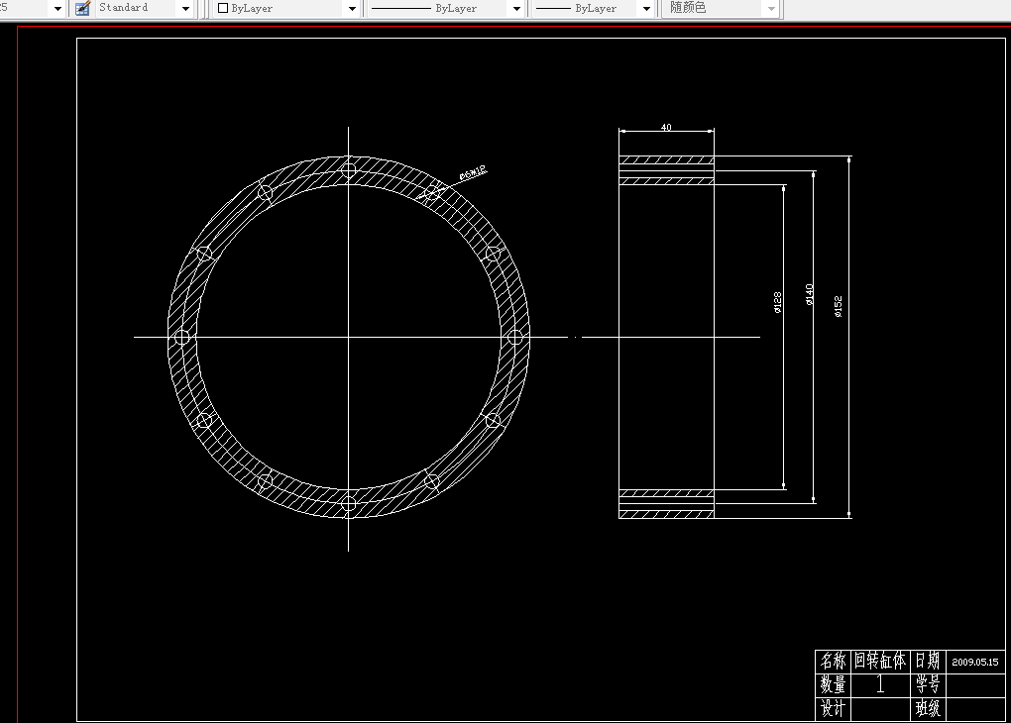1011x723 pixels.
Task: Click the 设计 title block cell
Action: click(x=833, y=709)
